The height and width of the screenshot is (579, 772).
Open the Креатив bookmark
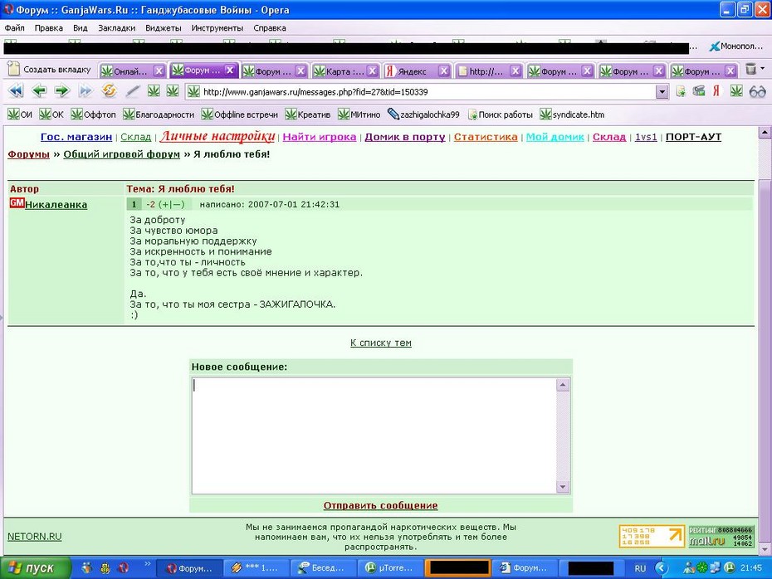click(x=308, y=114)
